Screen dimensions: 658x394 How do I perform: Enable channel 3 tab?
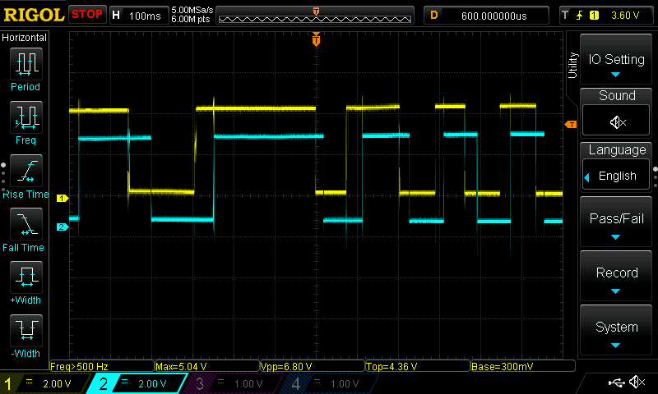click(234, 383)
